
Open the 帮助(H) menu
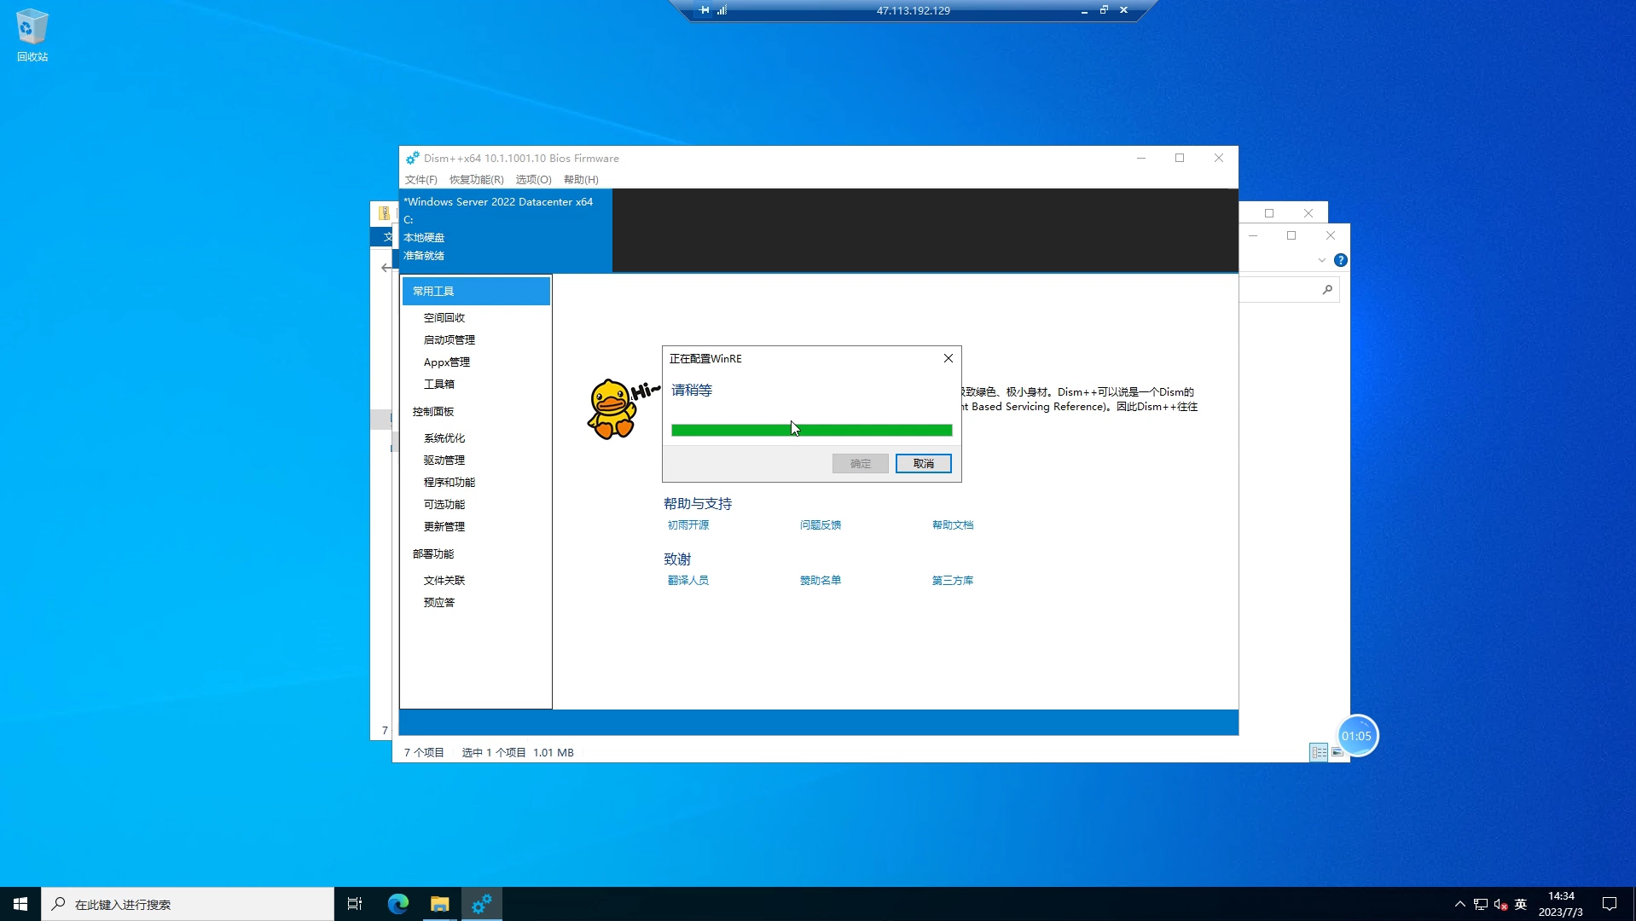click(582, 180)
